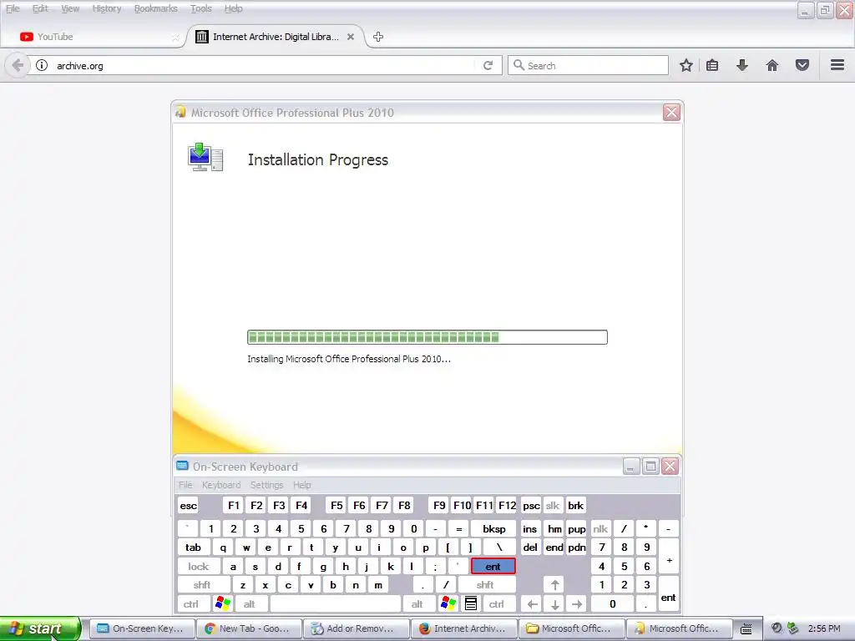Open the Firefox Edit menu
Screen dimensions: 855x641
click(40, 8)
